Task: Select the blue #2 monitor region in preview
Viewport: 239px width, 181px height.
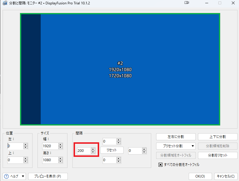Action: 130,69
